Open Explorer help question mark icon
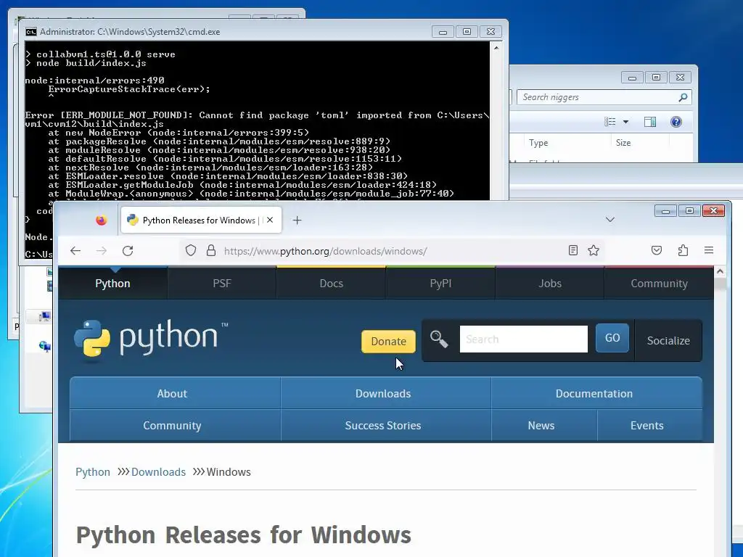 click(676, 122)
